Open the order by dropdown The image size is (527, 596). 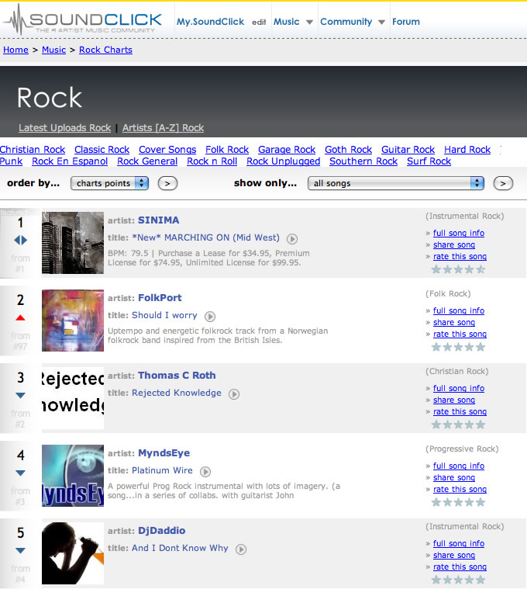tap(109, 183)
